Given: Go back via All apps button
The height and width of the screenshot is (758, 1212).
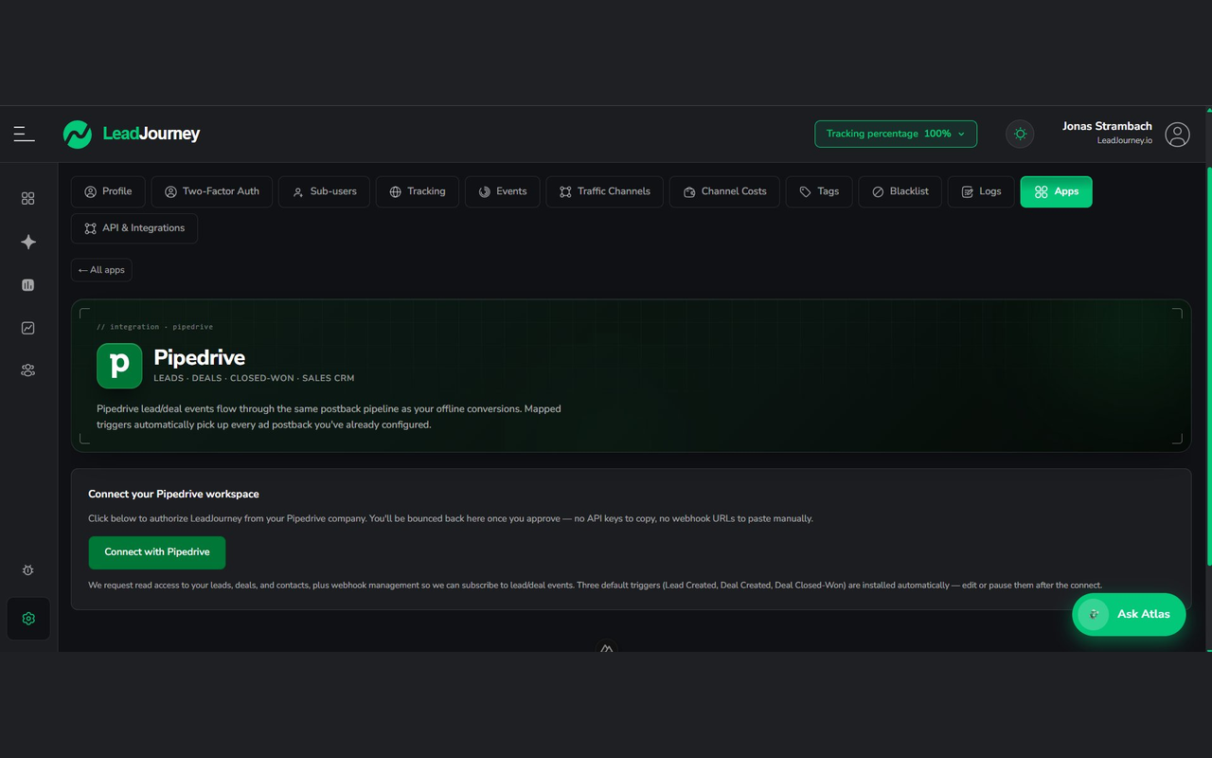Looking at the screenshot, I should pyautogui.click(x=101, y=270).
